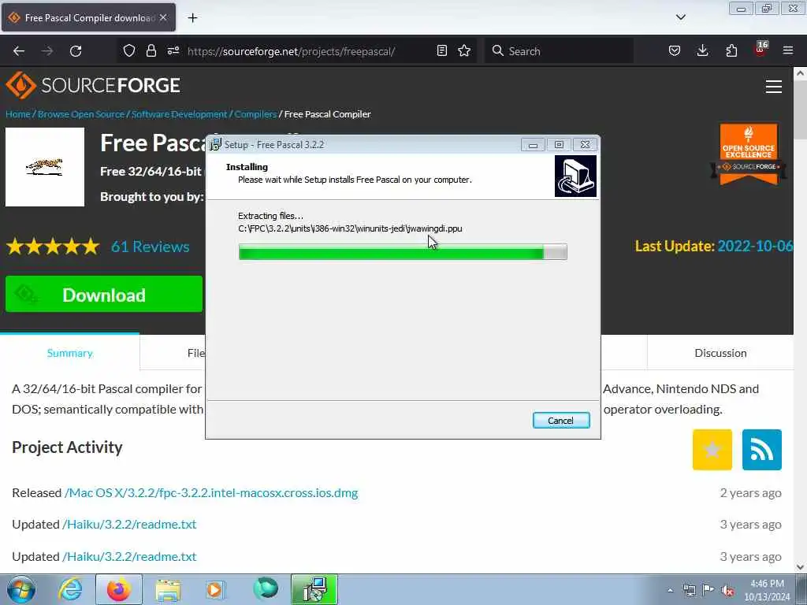Open extensions puzzle icon
Viewport: 807px width, 605px height.
tap(731, 50)
